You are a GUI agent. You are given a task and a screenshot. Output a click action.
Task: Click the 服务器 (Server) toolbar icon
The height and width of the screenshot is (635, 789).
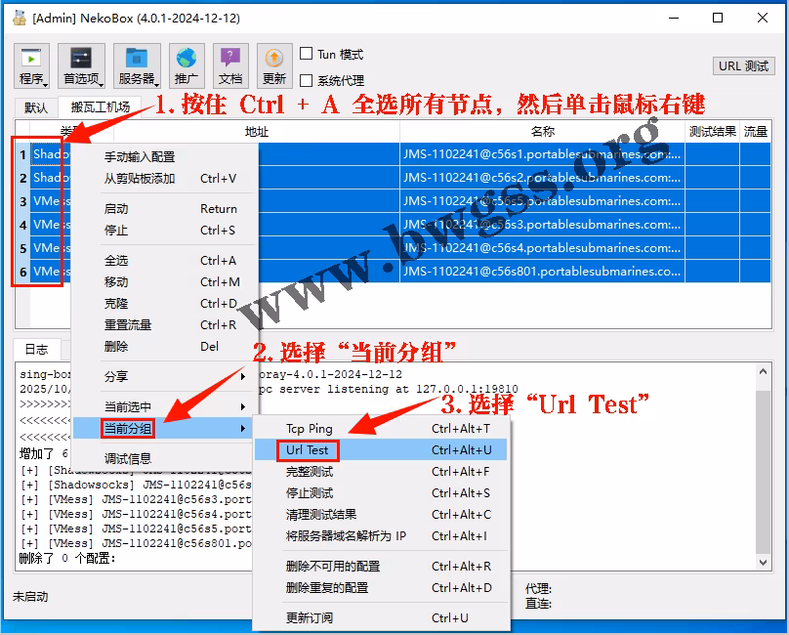coord(137,64)
